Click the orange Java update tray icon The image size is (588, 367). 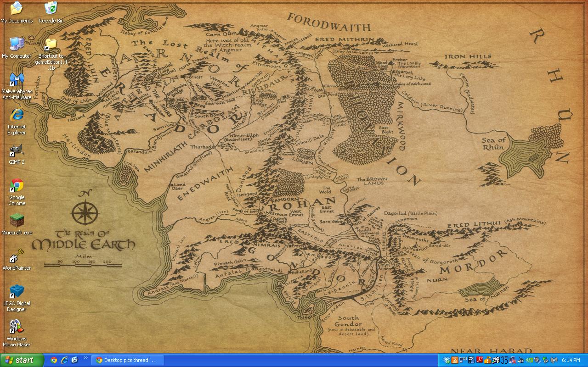point(455,360)
